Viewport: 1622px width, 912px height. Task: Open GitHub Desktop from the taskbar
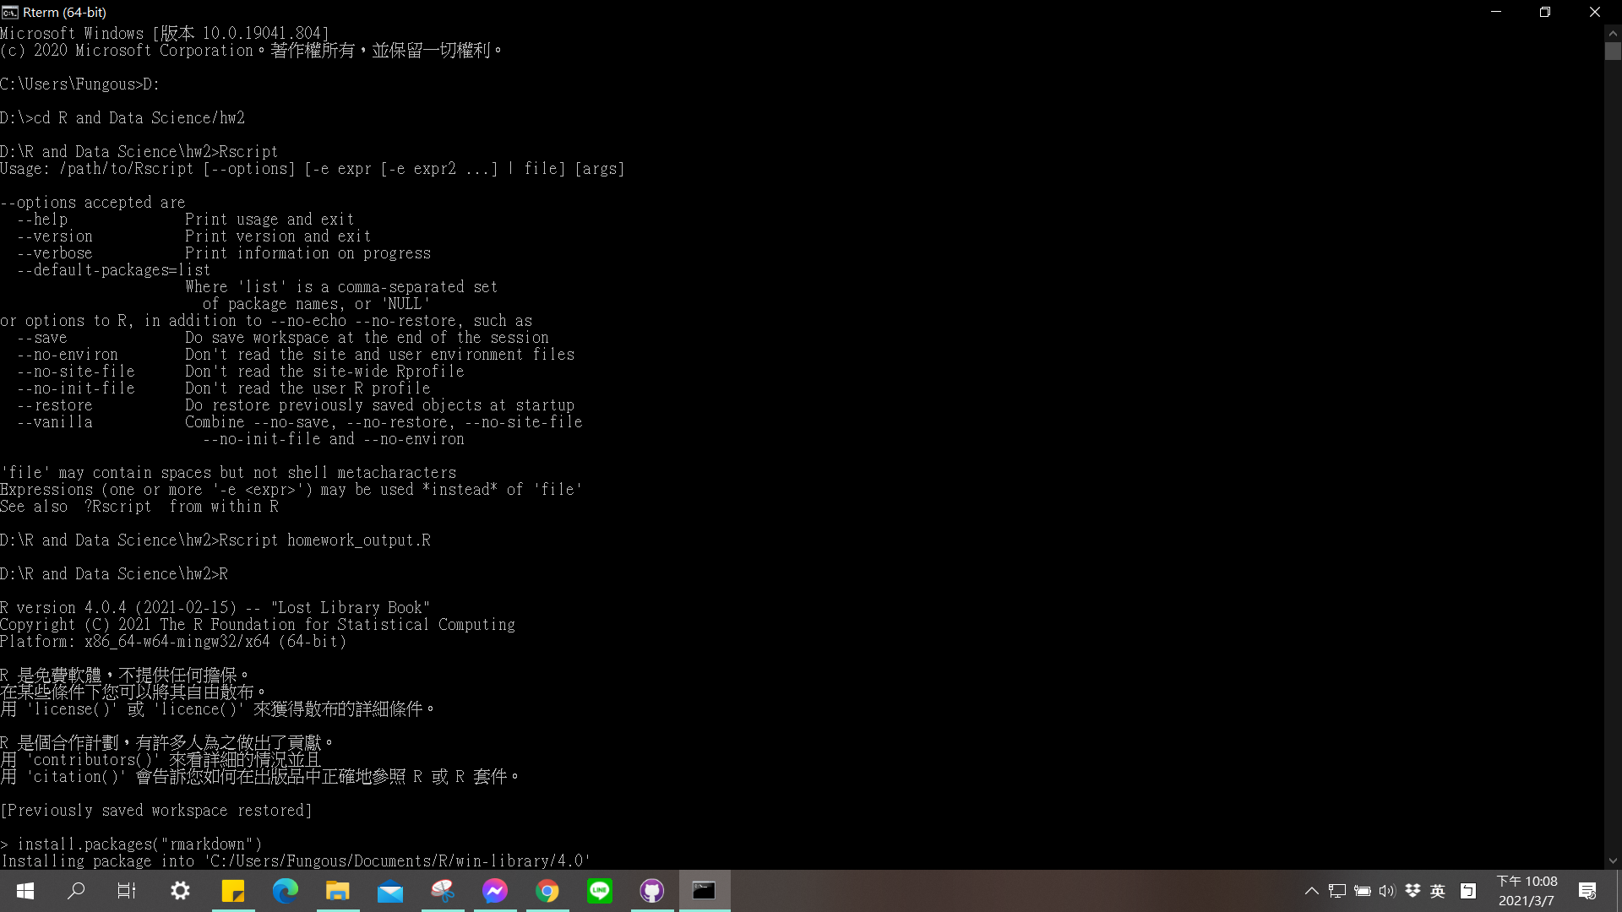651,891
